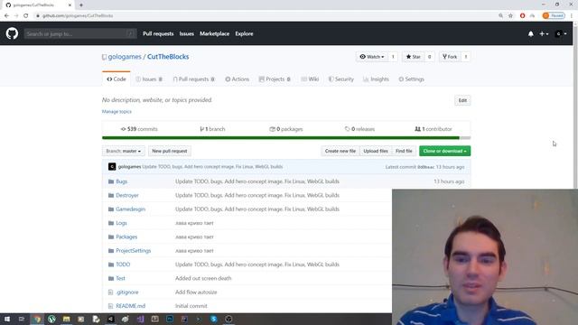Open Pull requests in the top navigation
Viewport: 578px width, 325px height.
158,33
